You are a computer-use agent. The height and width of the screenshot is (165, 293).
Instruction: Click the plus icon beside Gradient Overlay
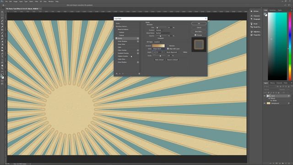(x=138, y=53)
